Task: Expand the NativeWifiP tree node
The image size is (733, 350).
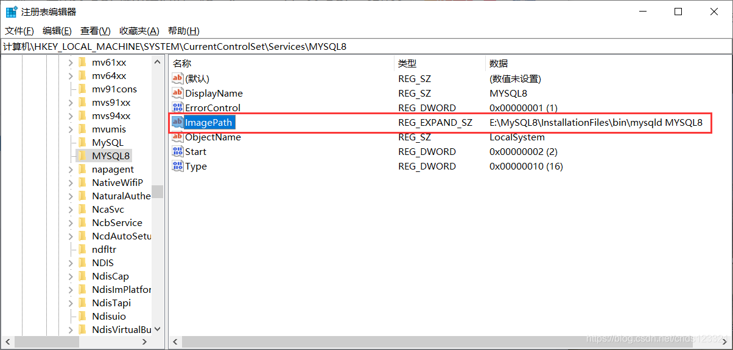Action: (71, 182)
